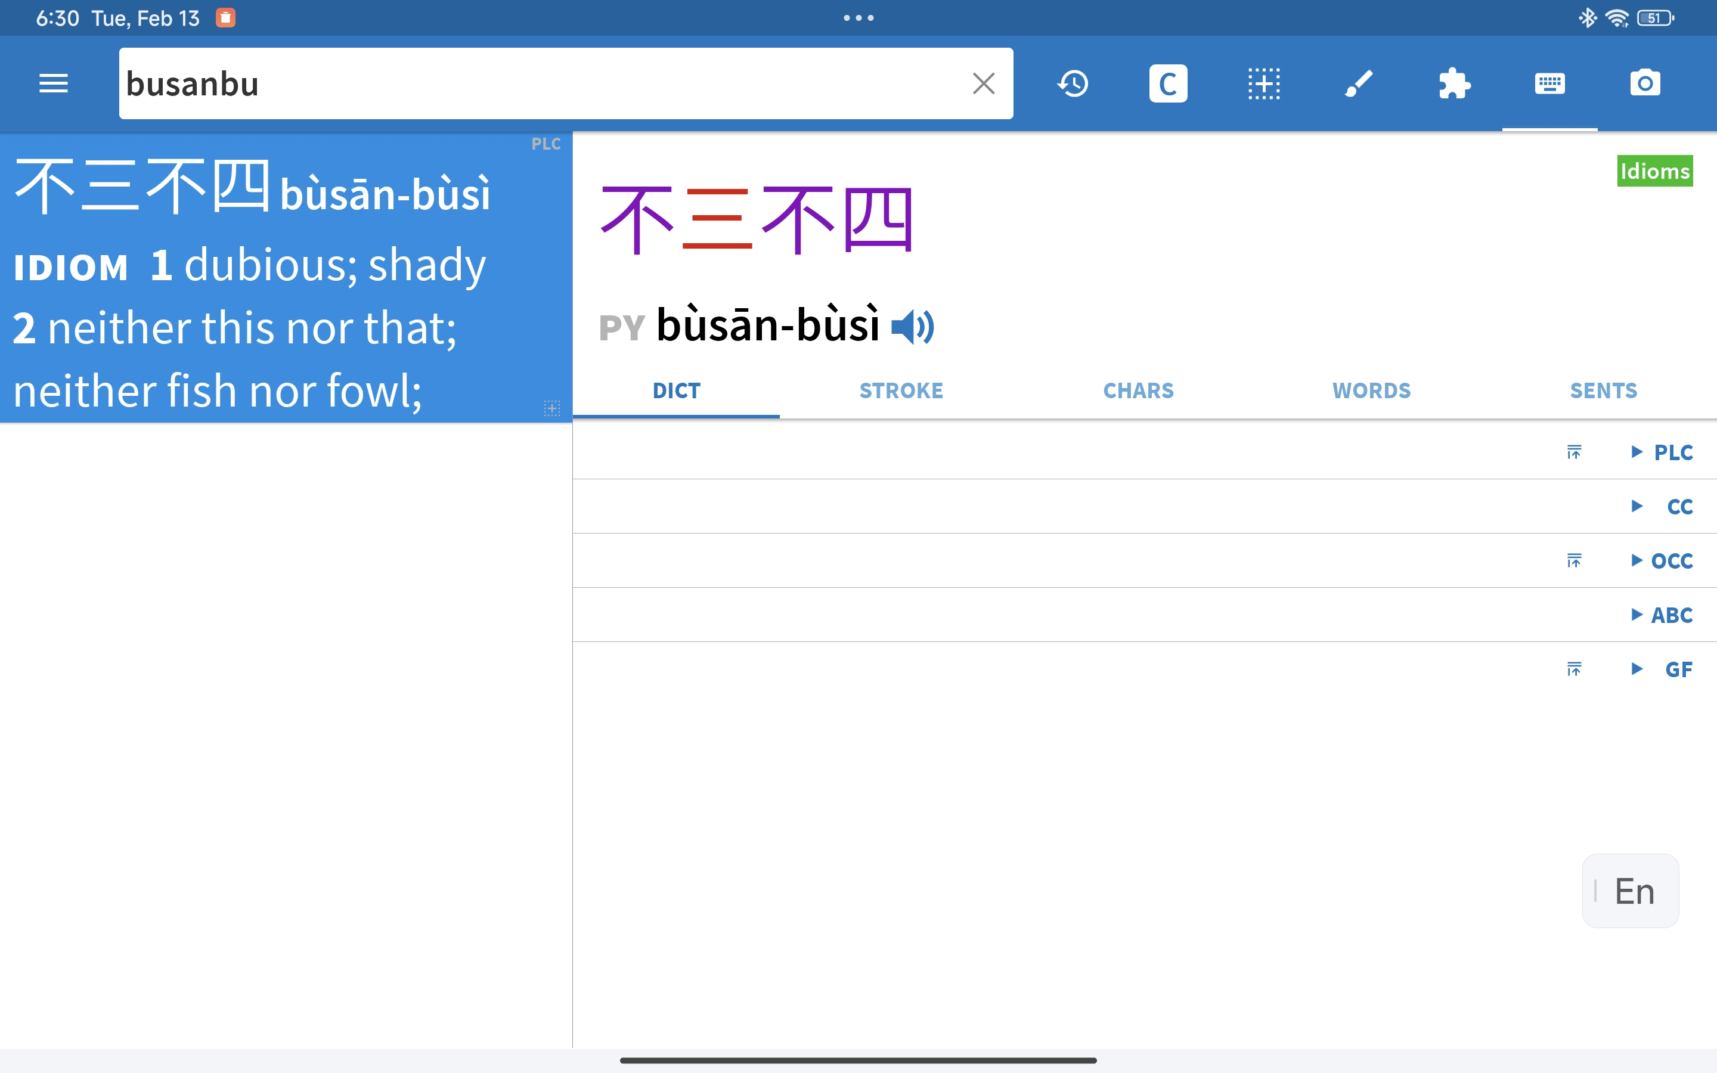Viewport: 1717px width, 1073px height.
Task: Clear the search field text
Action: [x=983, y=83]
